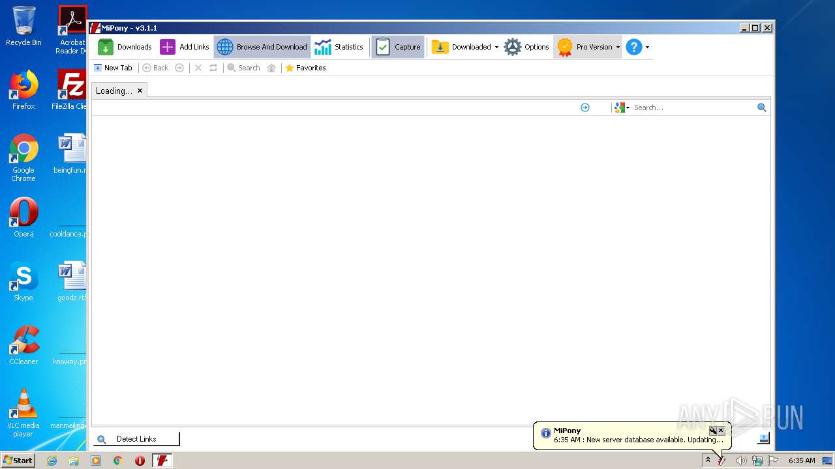This screenshot has width=835, height=469.
Task: Click the refresh page icon
Action: [x=213, y=68]
